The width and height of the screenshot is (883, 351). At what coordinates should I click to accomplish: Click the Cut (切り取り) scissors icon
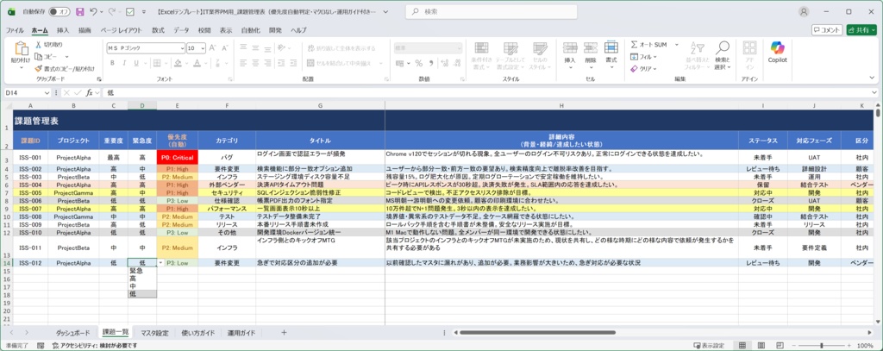(38, 45)
